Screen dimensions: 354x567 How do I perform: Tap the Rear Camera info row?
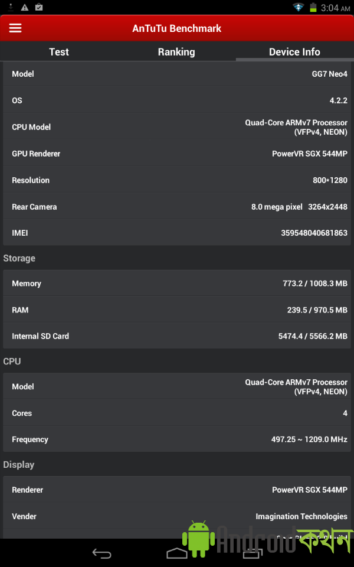point(176,207)
